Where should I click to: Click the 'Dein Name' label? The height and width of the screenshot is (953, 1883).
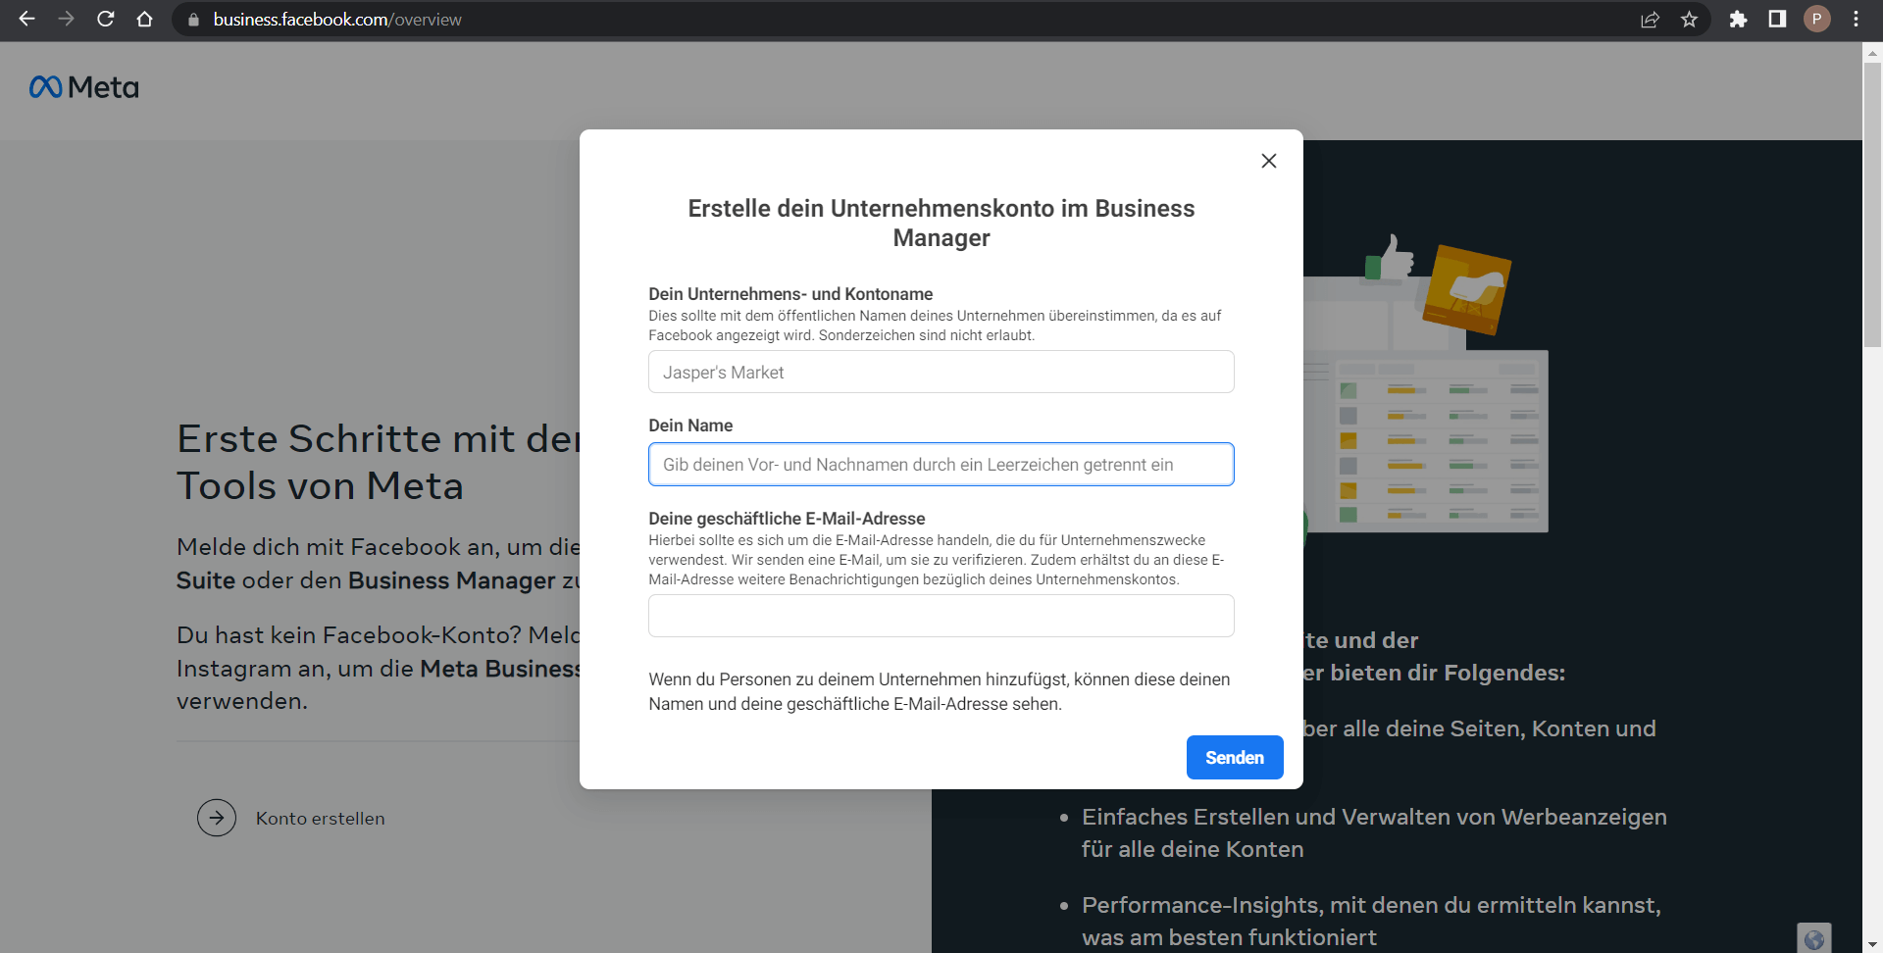tap(690, 426)
